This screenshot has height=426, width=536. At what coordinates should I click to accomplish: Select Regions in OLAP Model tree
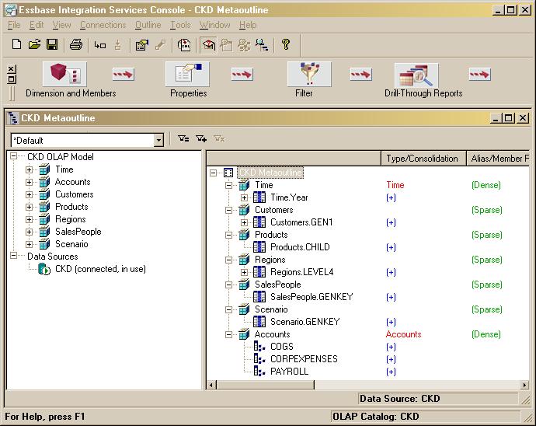[71, 219]
